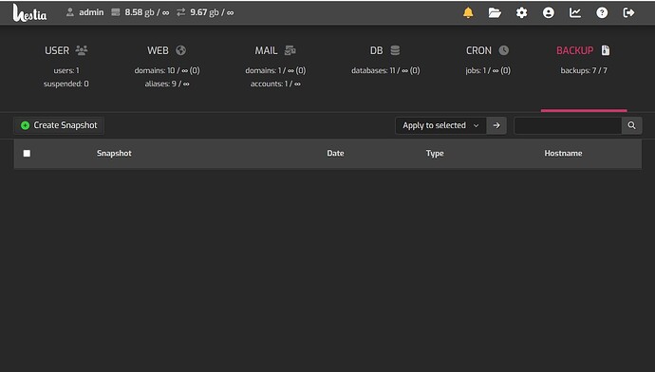Click the admin user icon in header
This screenshot has height=372, width=655.
[x=69, y=12]
